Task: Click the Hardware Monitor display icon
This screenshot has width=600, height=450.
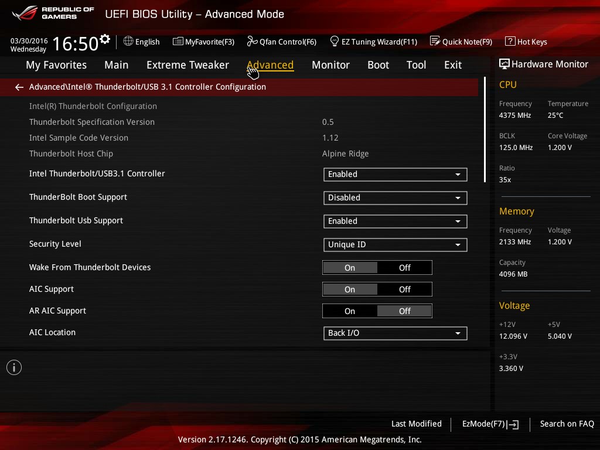Action: (504, 64)
